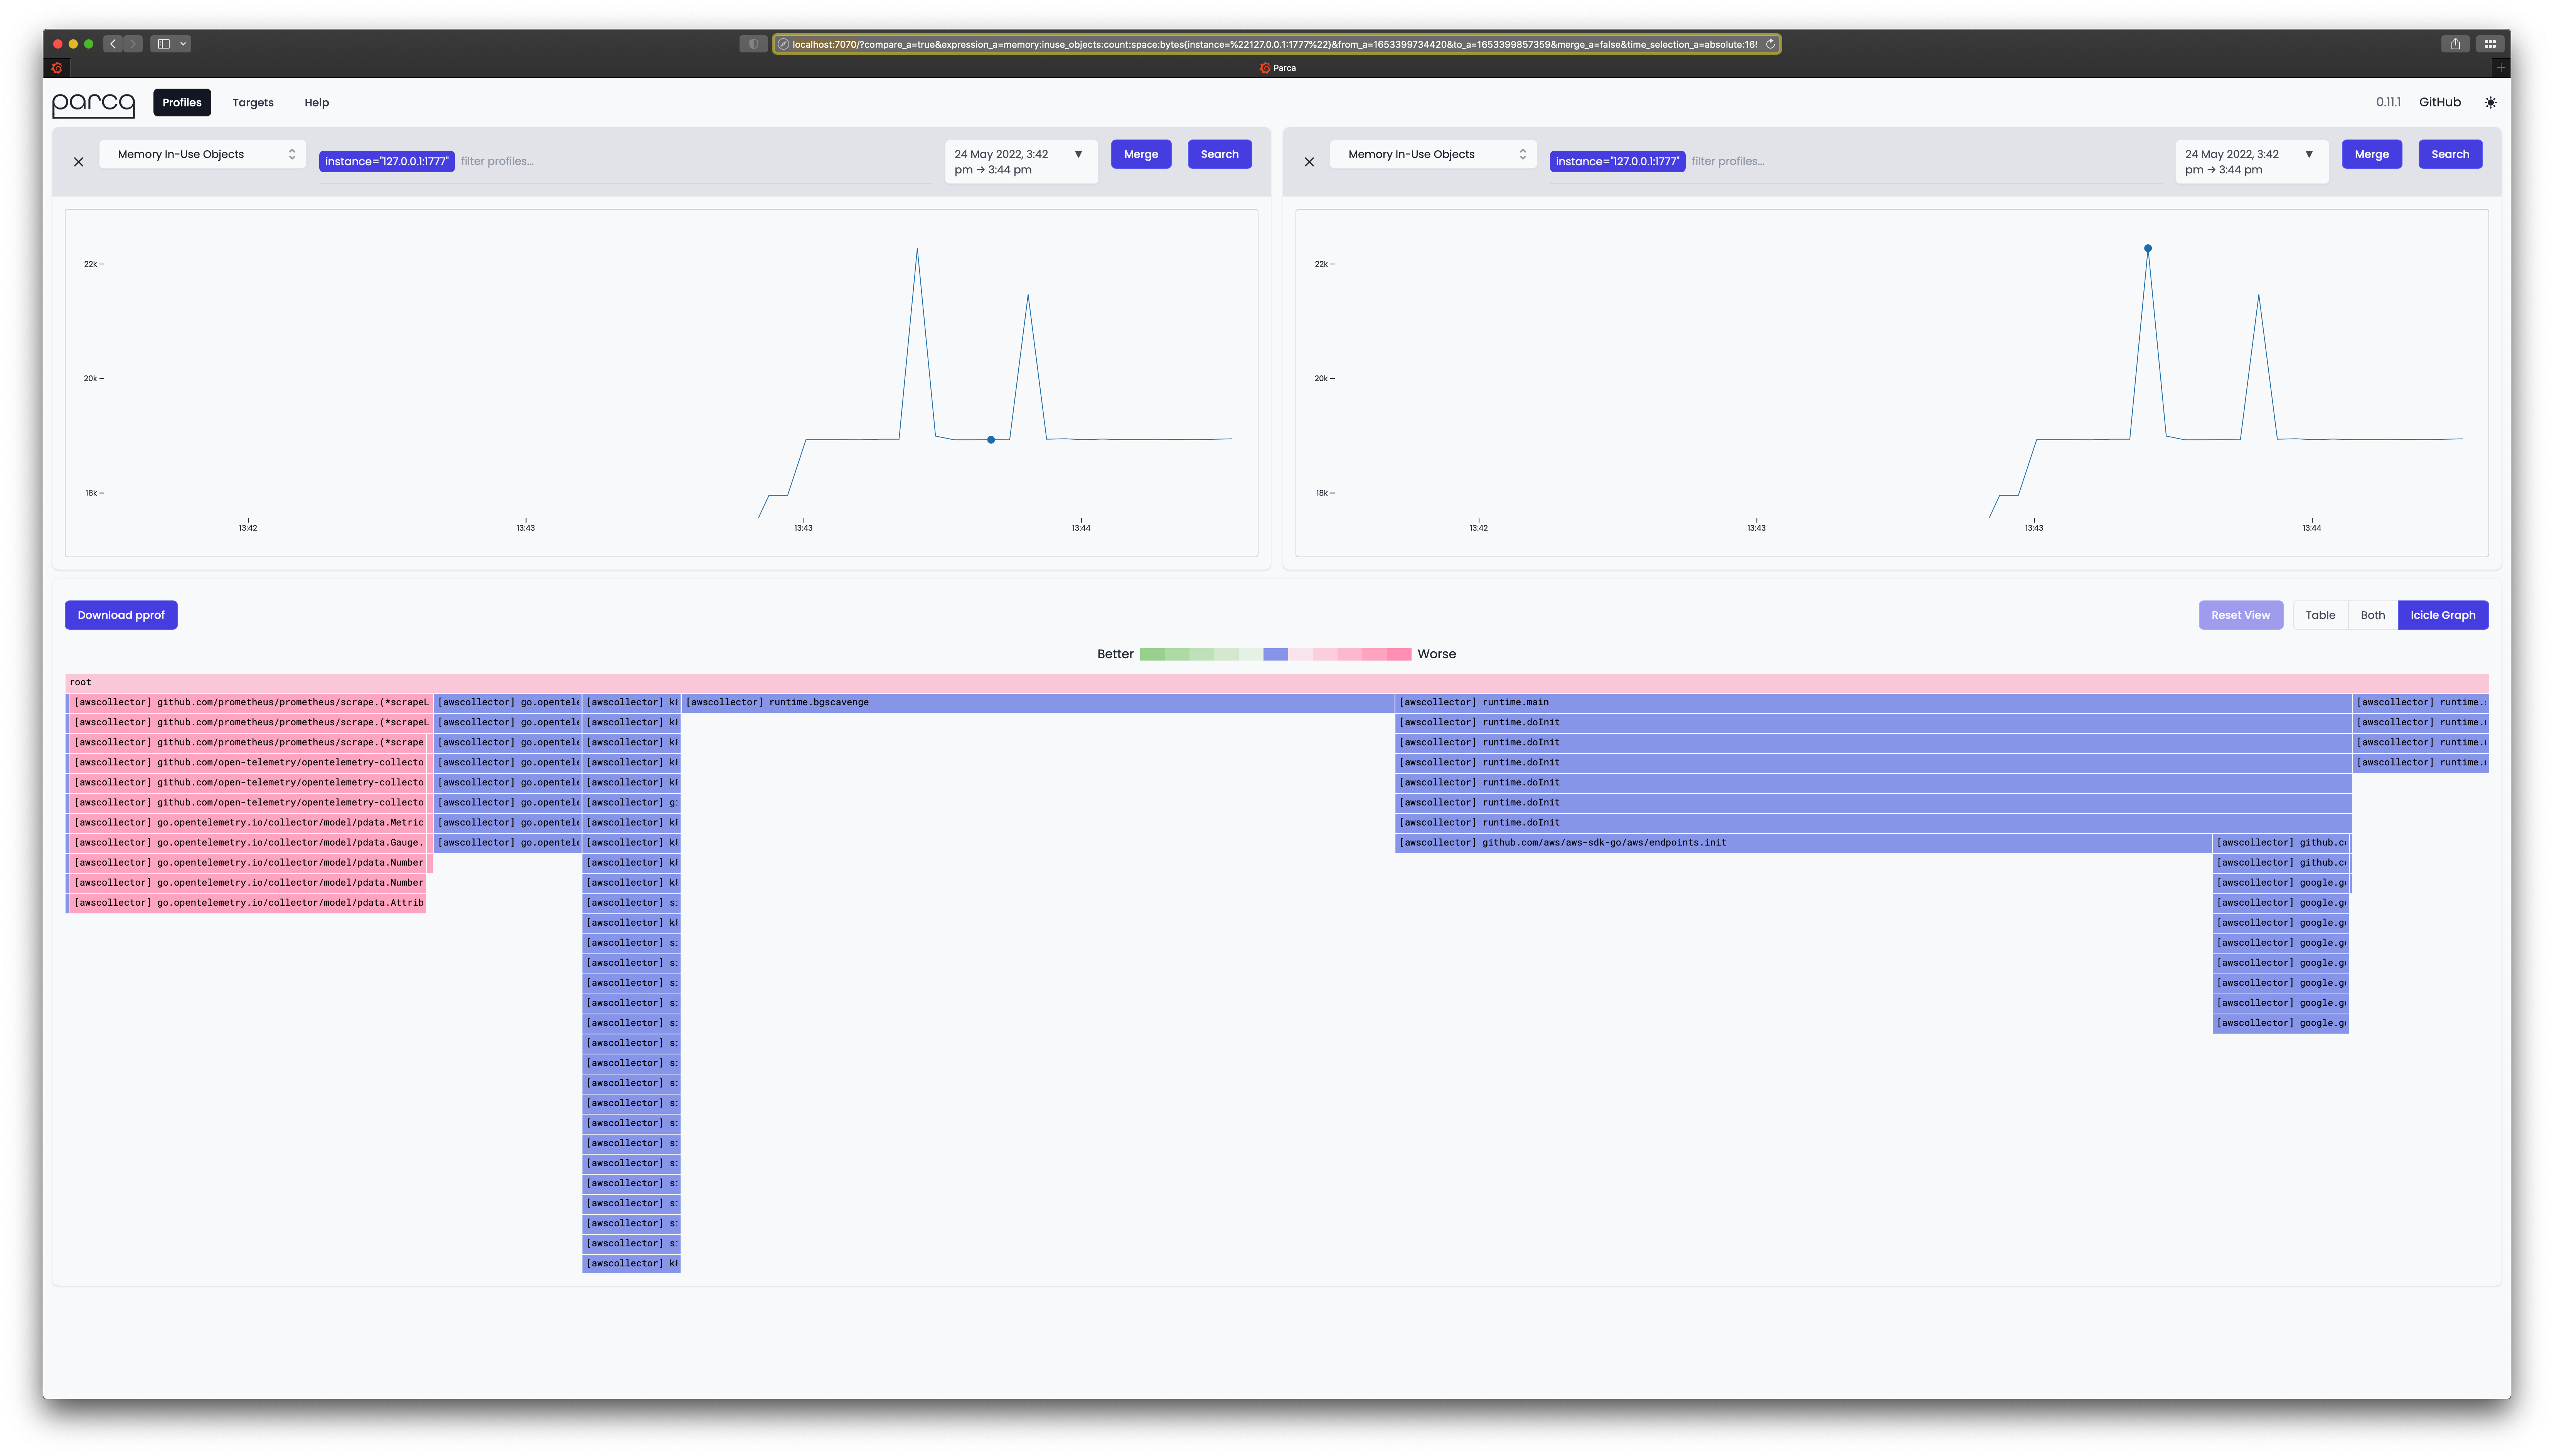Close the right profile selector with X
This screenshot has height=1456, width=2554.
click(1309, 162)
